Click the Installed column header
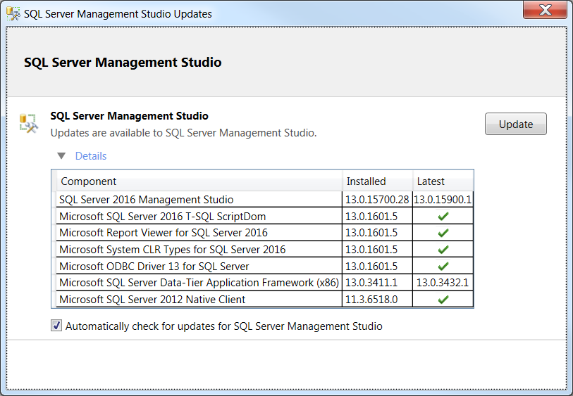 tap(366, 181)
